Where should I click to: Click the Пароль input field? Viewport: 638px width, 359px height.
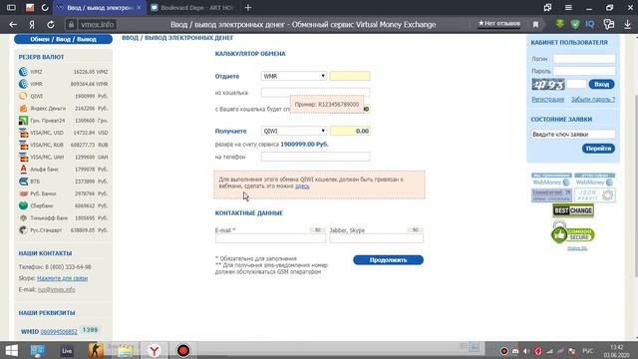click(x=584, y=71)
